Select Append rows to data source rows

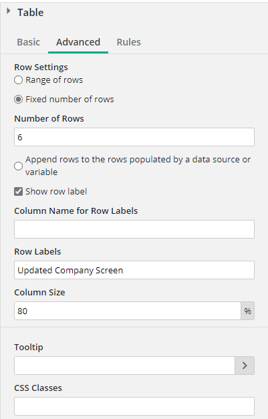click(19, 166)
